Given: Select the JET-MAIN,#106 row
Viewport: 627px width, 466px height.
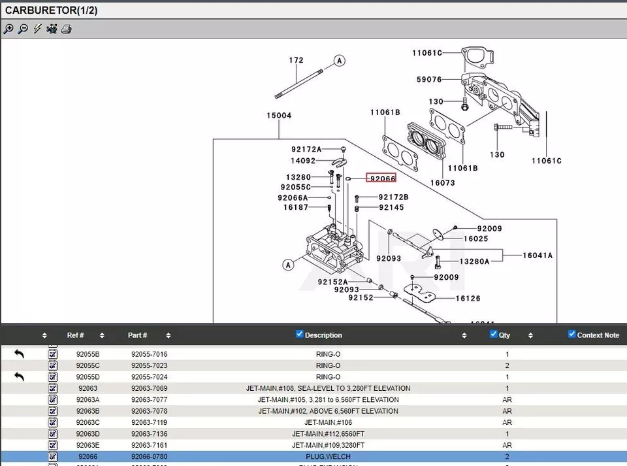Looking at the screenshot, I should (328, 423).
